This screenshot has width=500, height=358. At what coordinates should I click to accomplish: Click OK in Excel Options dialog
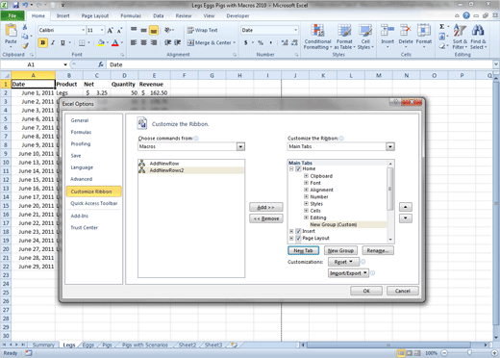[366, 291]
